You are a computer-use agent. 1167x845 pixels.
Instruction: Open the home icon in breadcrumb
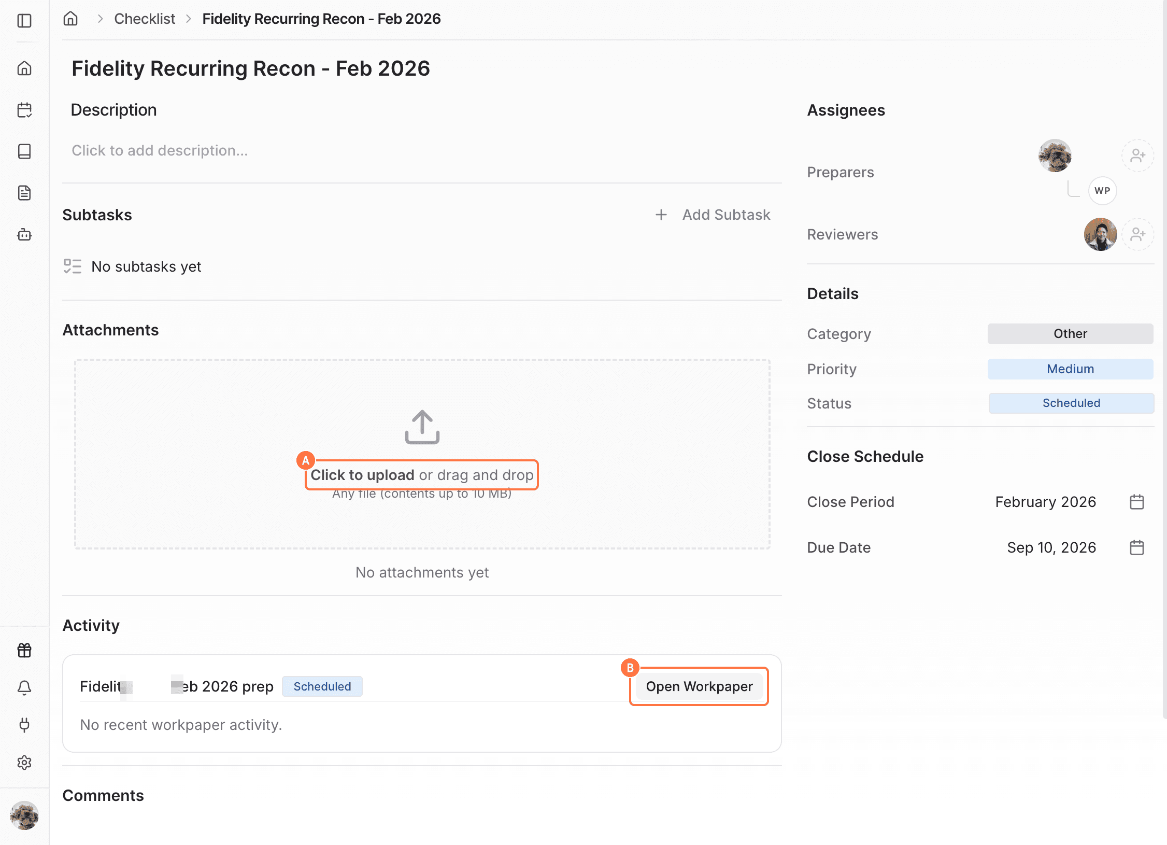[x=70, y=19]
